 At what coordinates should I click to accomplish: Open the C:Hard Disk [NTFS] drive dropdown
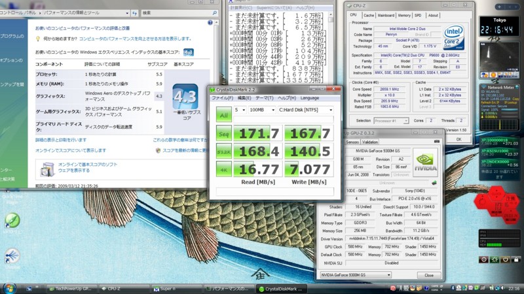point(305,110)
